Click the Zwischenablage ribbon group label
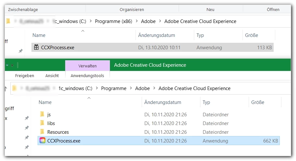This screenshot has height=161, width=296. (23, 9)
